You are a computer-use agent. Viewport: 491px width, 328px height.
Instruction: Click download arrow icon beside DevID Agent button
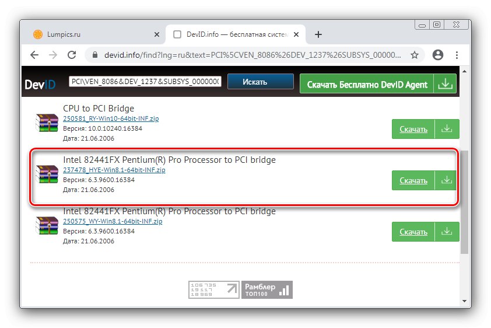point(445,84)
